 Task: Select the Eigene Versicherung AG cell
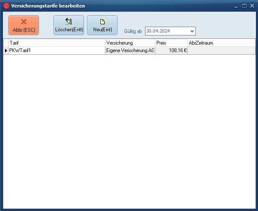coord(130,50)
